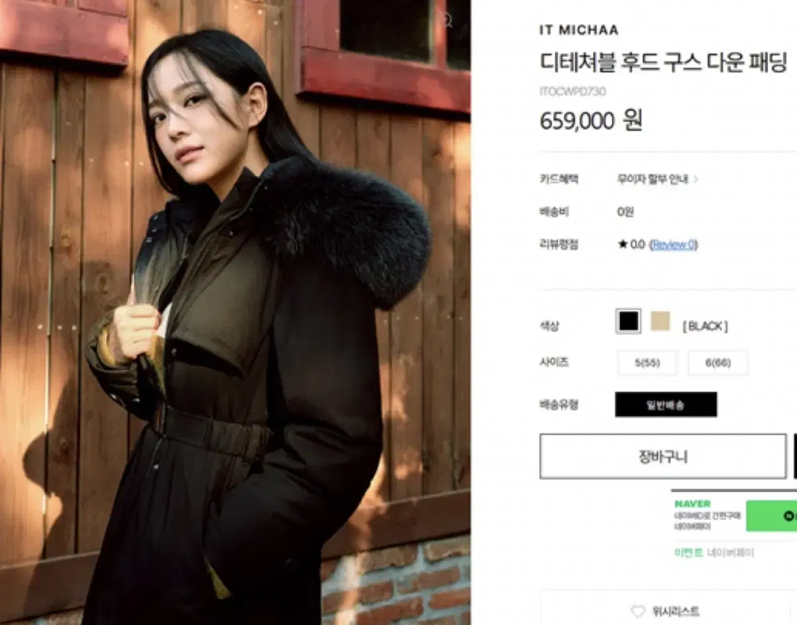Viewport: 797px width, 625px height.
Task: Click the star rating icon
Action: point(622,244)
